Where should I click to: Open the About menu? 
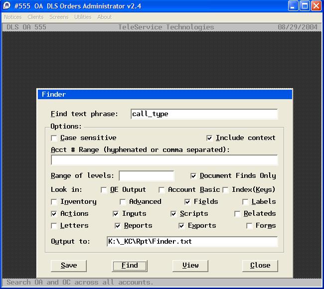(104, 17)
